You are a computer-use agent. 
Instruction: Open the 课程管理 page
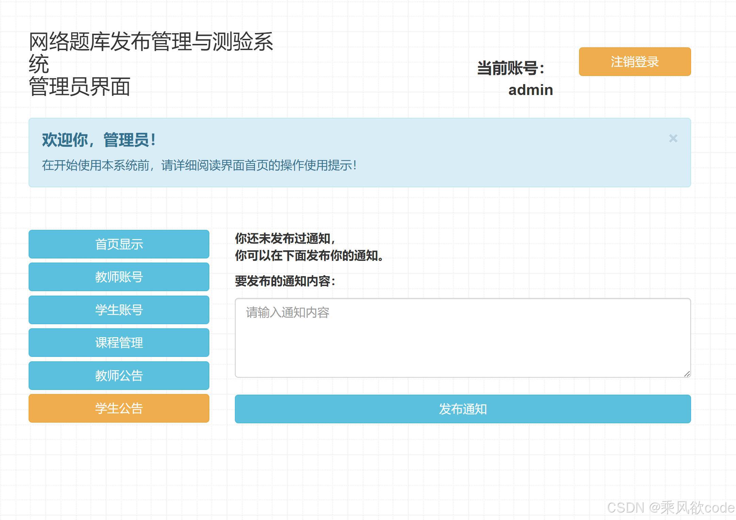(119, 343)
